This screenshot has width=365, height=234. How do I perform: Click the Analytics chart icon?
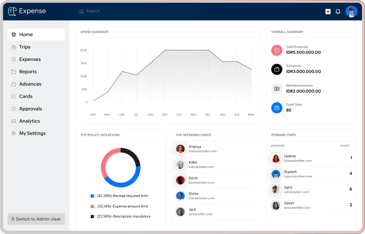[14, 121]
